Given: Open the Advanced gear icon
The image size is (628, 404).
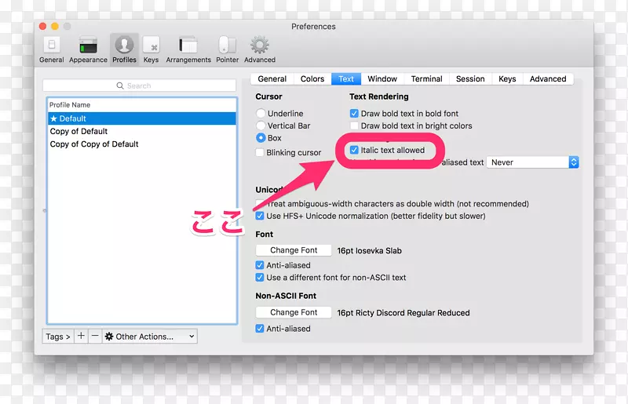Looking at the screenshot, I should [x=259, y=49].
